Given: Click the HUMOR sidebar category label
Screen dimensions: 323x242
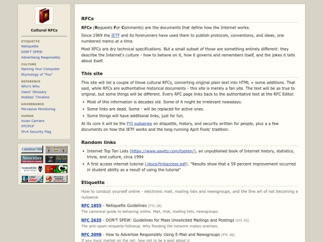Looking at the screenshot, I should click(28, 116).
